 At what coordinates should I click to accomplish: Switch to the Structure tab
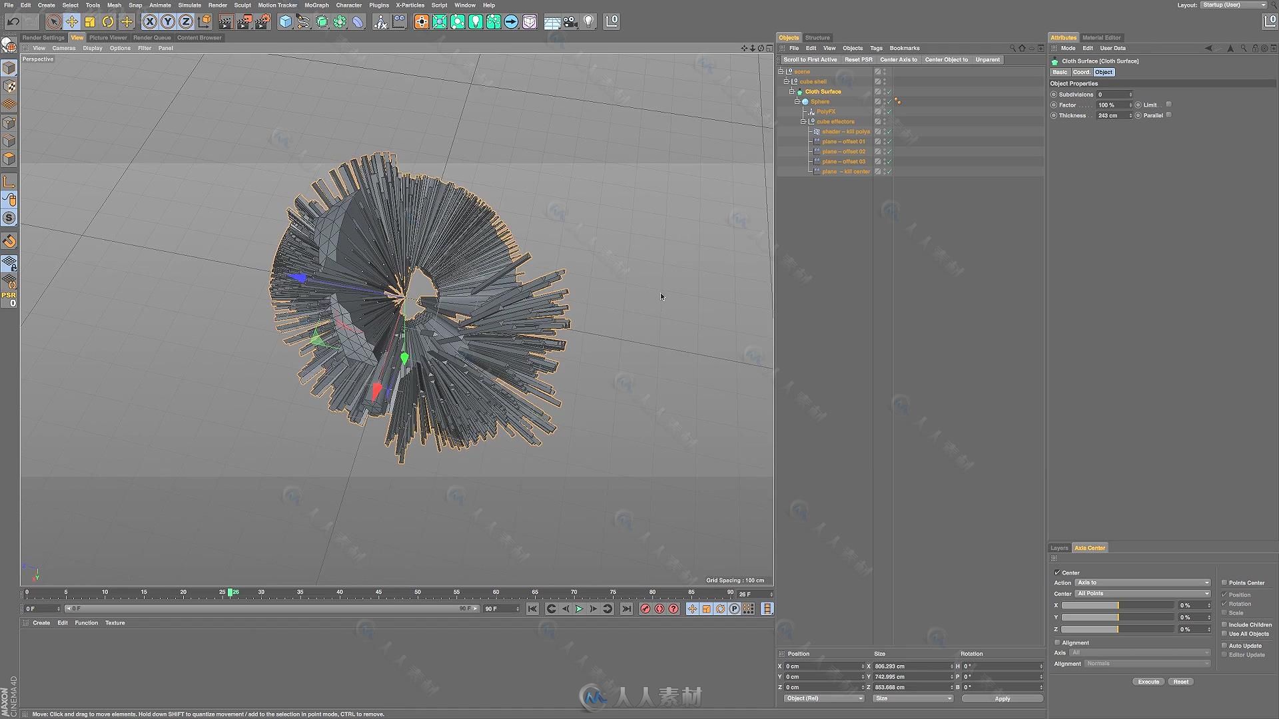tap(817, 37)
